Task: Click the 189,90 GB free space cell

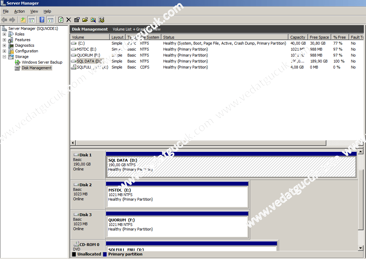Action: 319,61
